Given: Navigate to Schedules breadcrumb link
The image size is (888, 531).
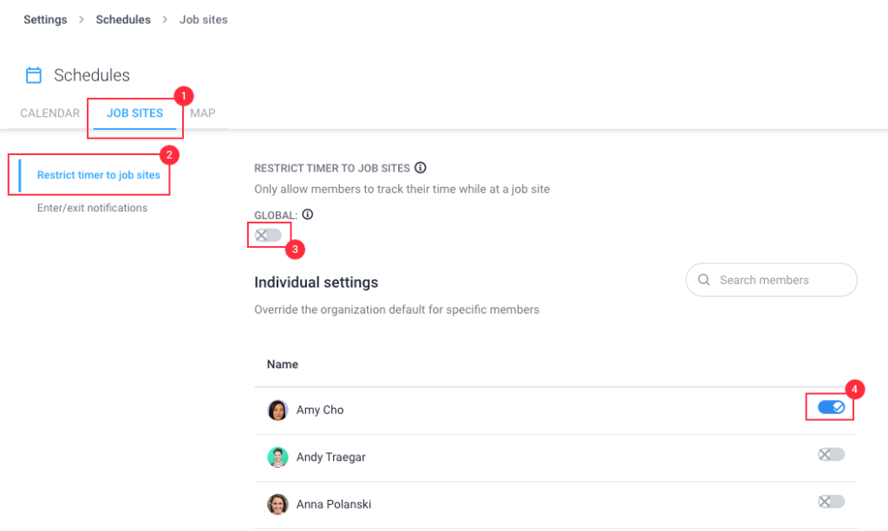Looking at the screenshot, I should click(123, 19).
